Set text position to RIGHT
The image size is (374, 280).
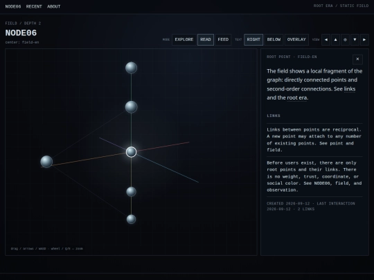pos(253,40)
